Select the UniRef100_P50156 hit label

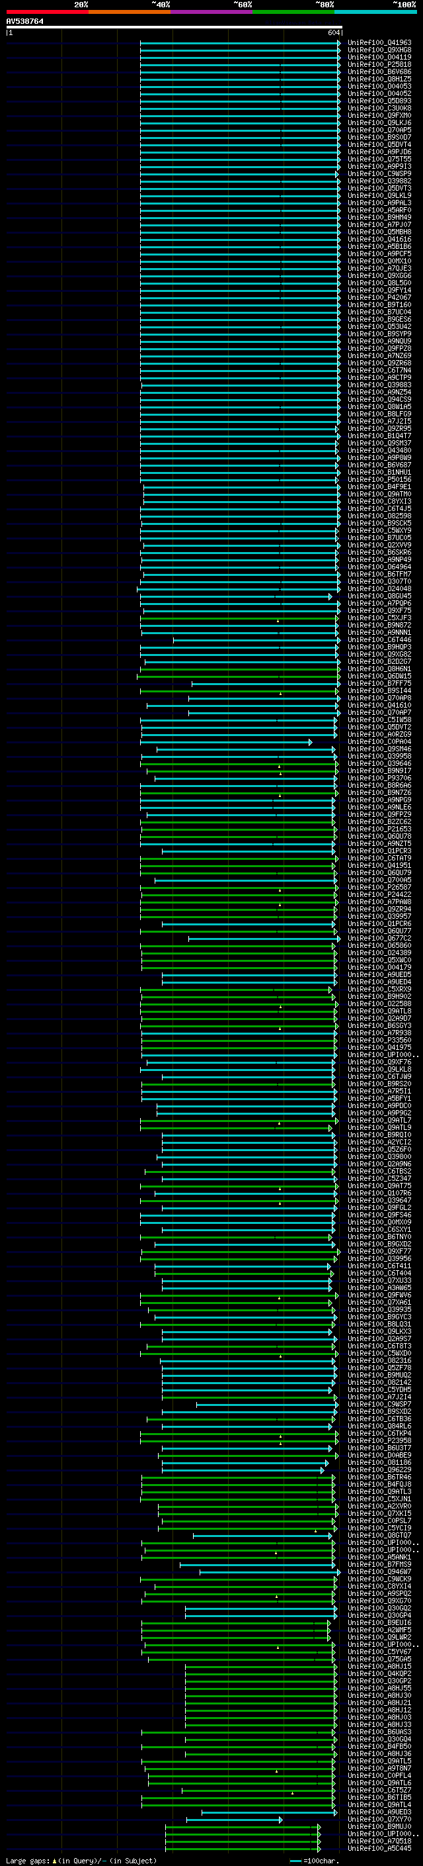(379, 479)
